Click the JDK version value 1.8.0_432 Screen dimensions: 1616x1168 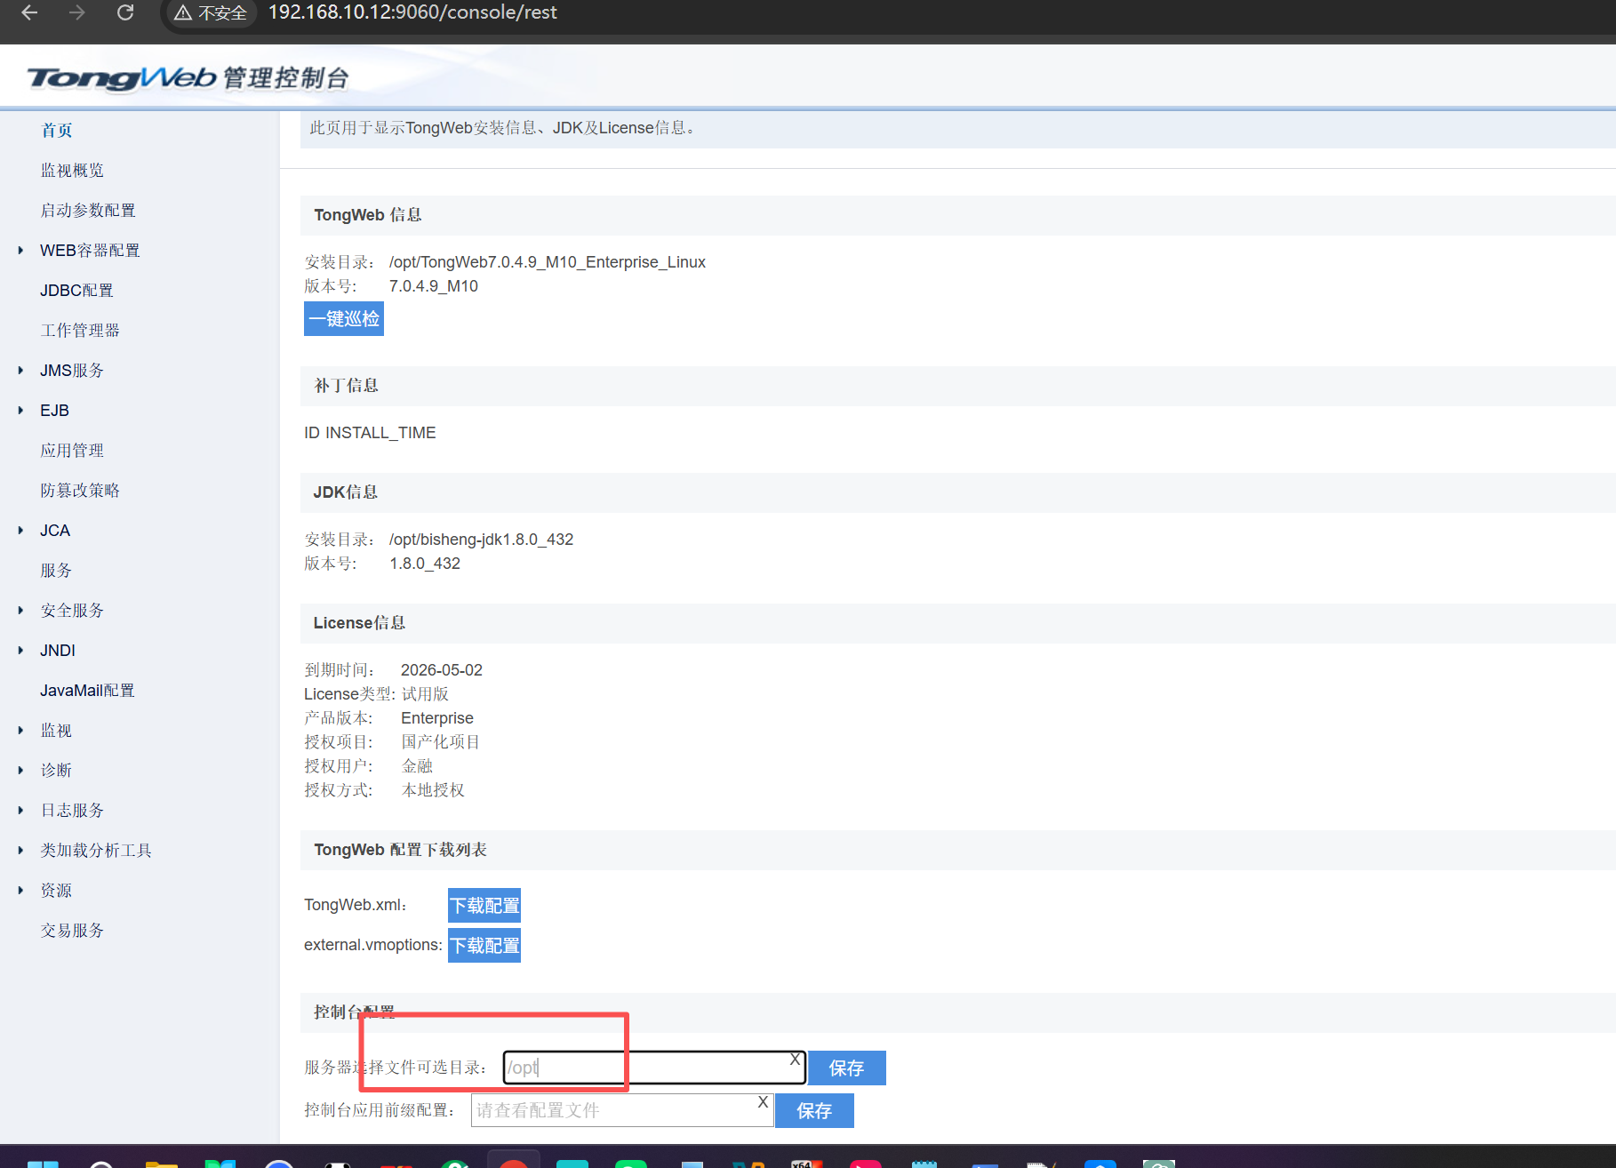point(425,564)
